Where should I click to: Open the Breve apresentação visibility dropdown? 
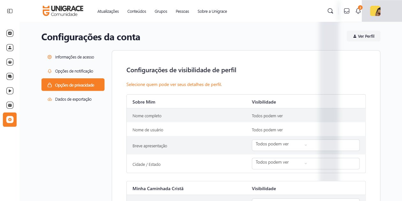pyautogui.click(x=305, y=145)
